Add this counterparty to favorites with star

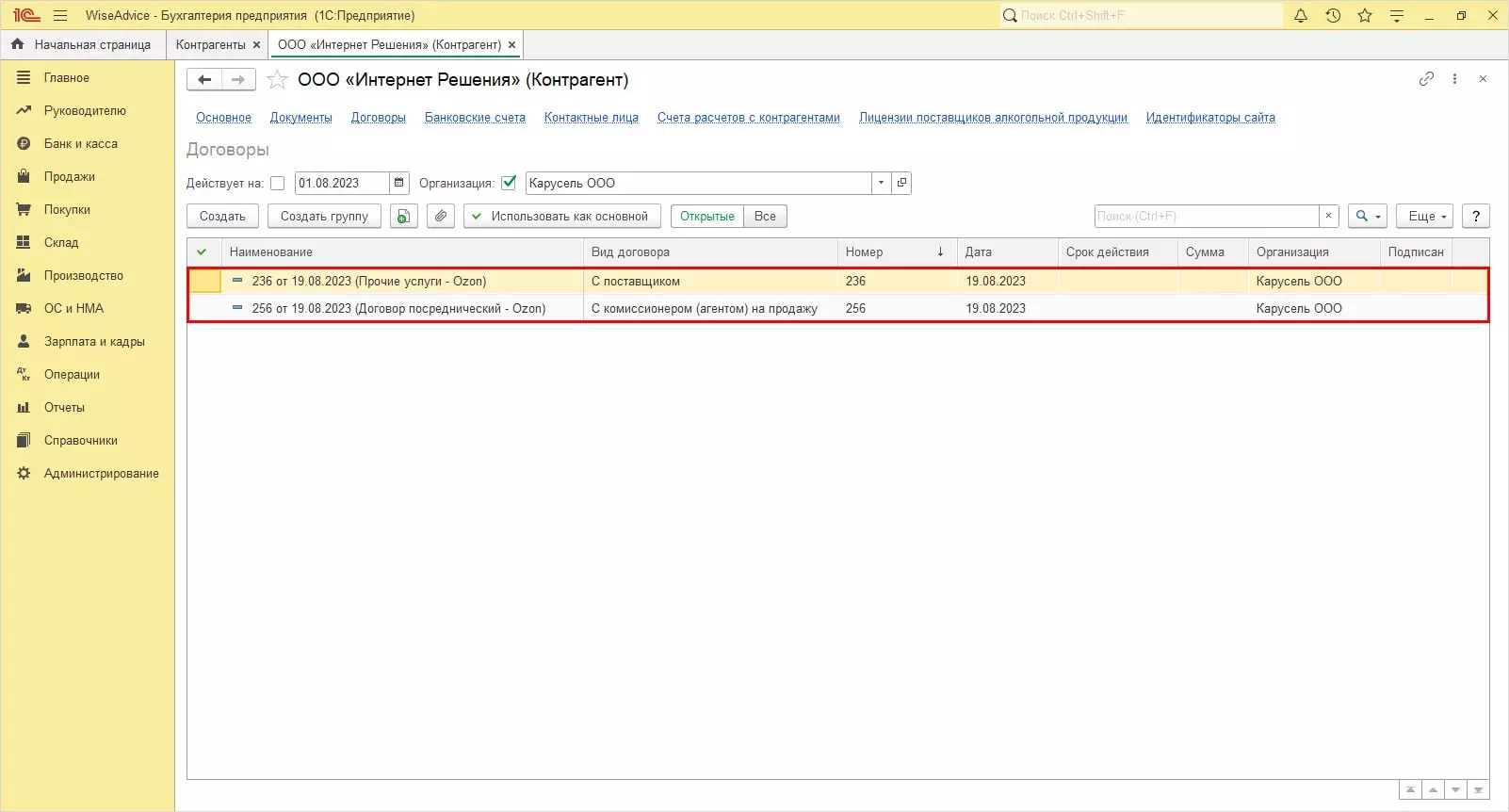point(277,80)
